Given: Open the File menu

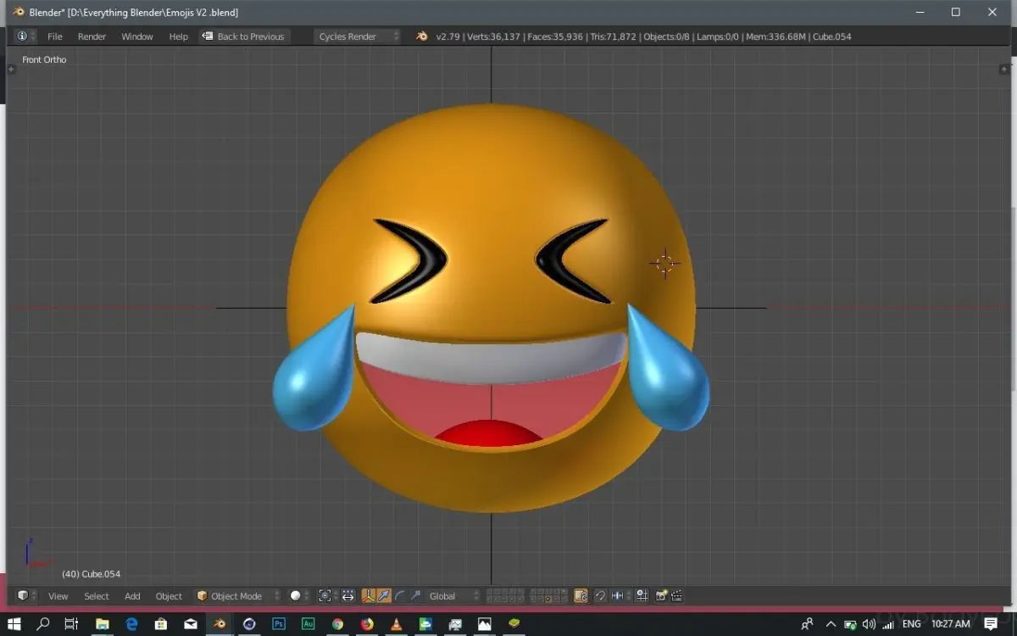Looking at the screenshot, I should pyautogui.click(x=55, y=36).
